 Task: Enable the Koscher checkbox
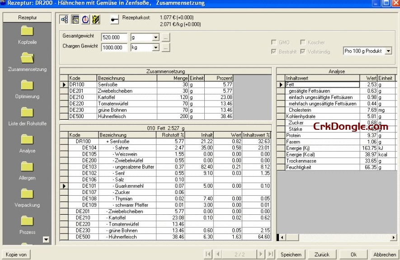[x=303, y=43]
